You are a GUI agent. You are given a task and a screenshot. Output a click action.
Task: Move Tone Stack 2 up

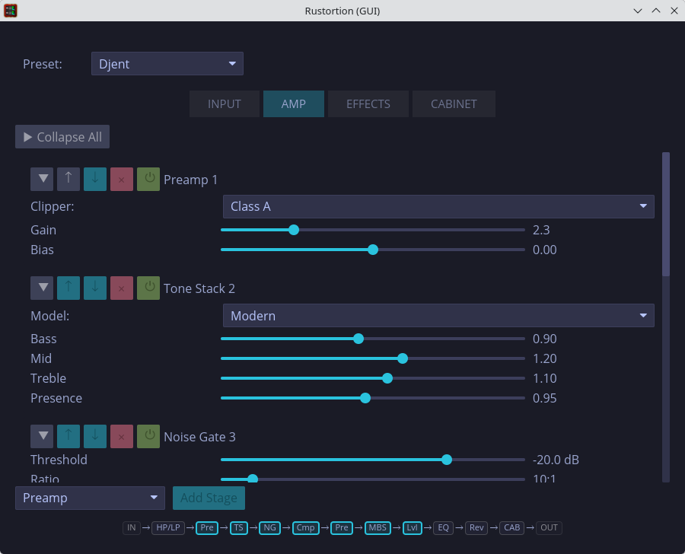coord(68,288)
